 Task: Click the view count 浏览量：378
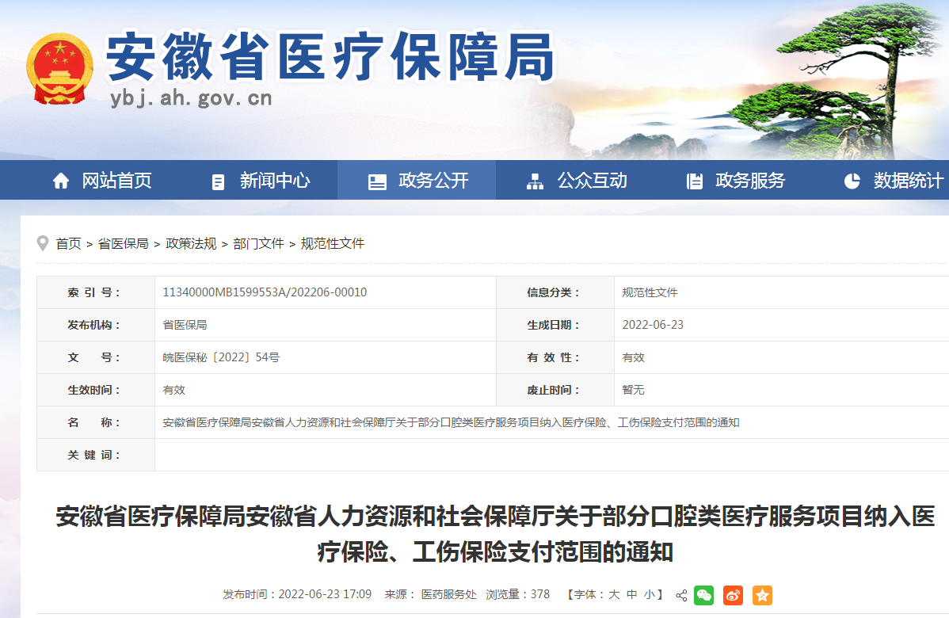pyautogui.click(x=517, y=594)
